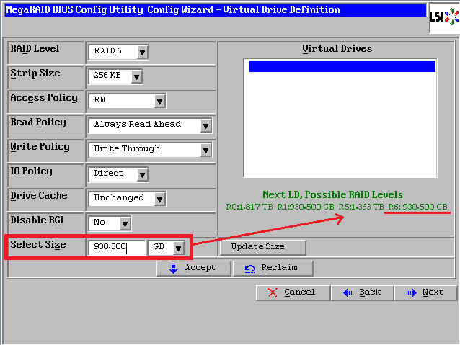Viewport: 460px width, 345px height.
Task: Open the Access Policy dropdown
Action: pos(159,101)
